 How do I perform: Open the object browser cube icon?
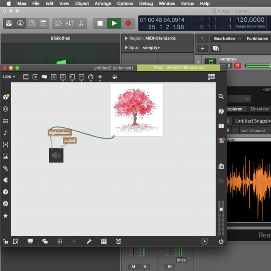5,97
